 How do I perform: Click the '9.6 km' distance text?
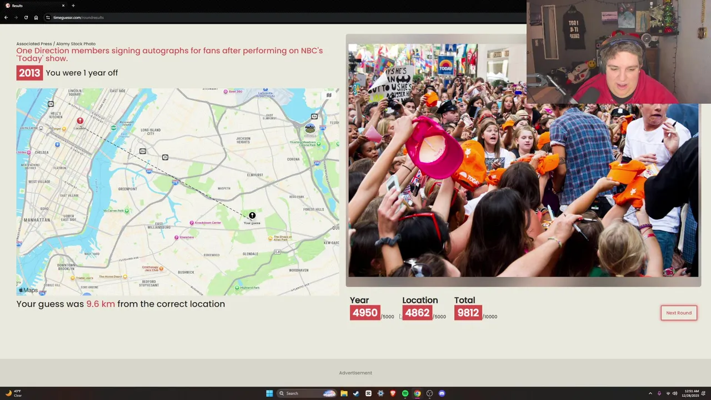pos(101,304)
